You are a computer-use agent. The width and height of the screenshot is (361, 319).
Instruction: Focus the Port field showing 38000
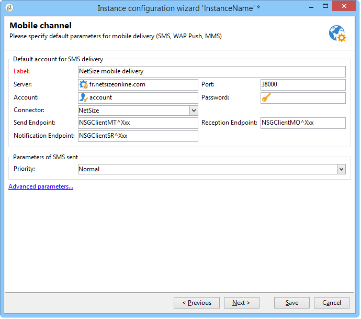coord(303,85)
